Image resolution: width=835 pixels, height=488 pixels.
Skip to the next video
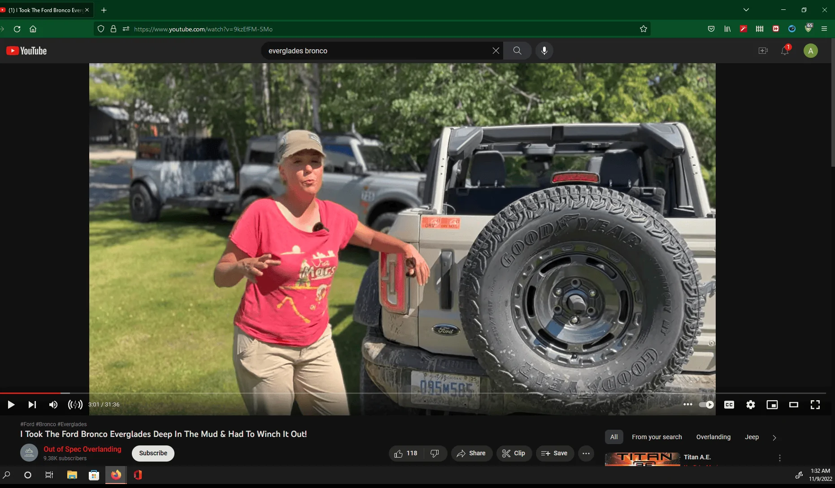coord(32,405)
